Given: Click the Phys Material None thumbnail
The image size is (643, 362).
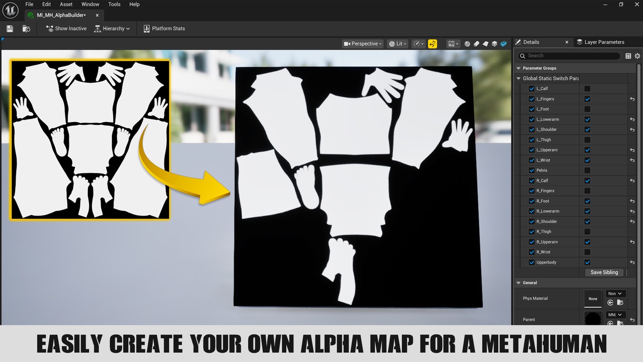Looking at the screenshot, I should point(593,299).
